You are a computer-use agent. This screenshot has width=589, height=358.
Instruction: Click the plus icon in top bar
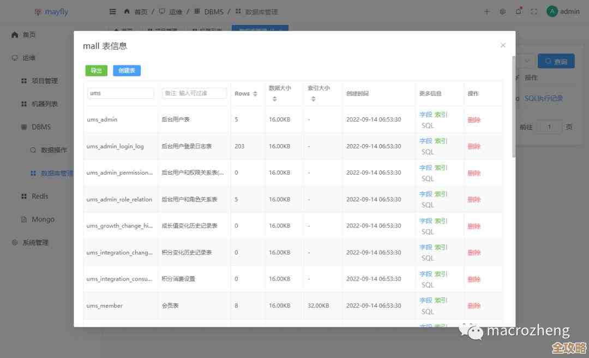tap(486, 11)
